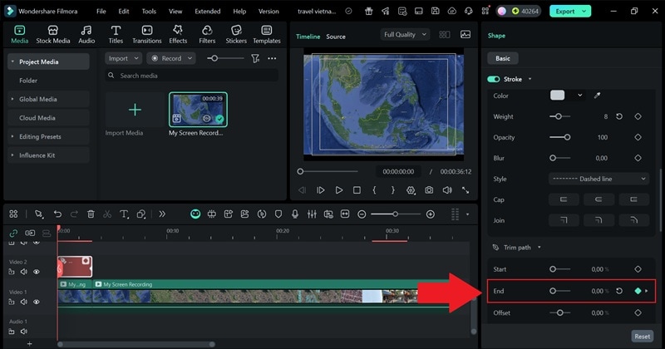Viewport: 665px width, 349px height.
Task: Toggle Video 1 track visibility
Action: [37, 302]
